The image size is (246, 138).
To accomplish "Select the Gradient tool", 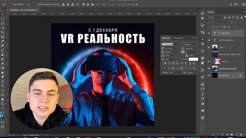I will pos(2,68).
